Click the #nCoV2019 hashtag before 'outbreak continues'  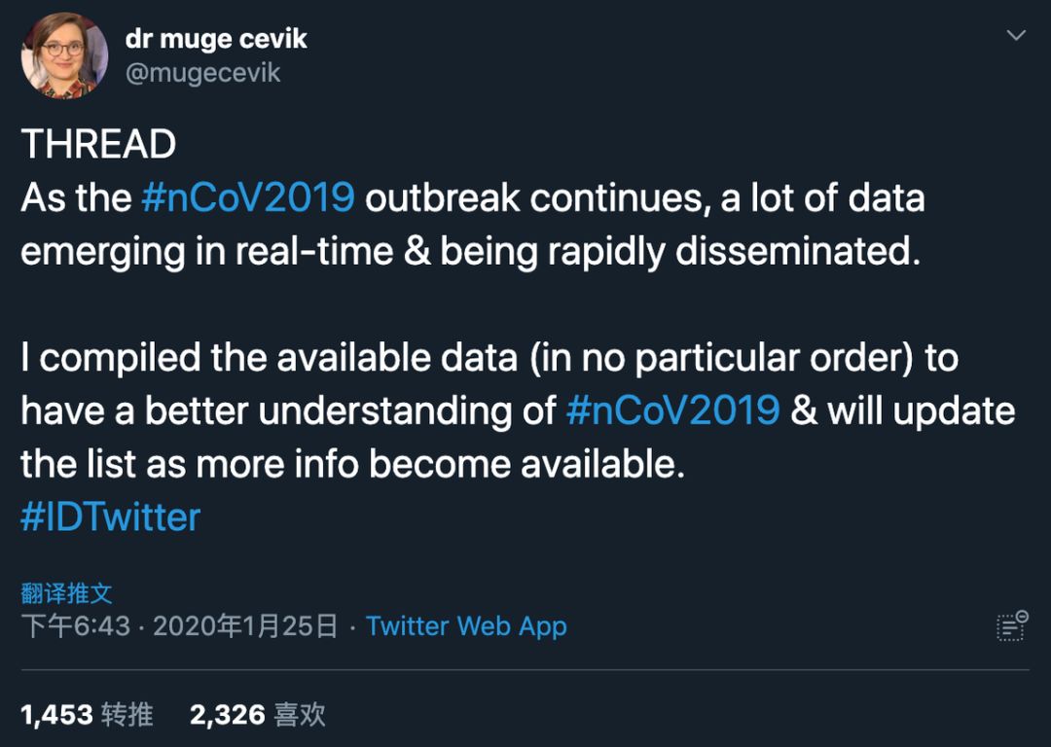pos(248,197)
